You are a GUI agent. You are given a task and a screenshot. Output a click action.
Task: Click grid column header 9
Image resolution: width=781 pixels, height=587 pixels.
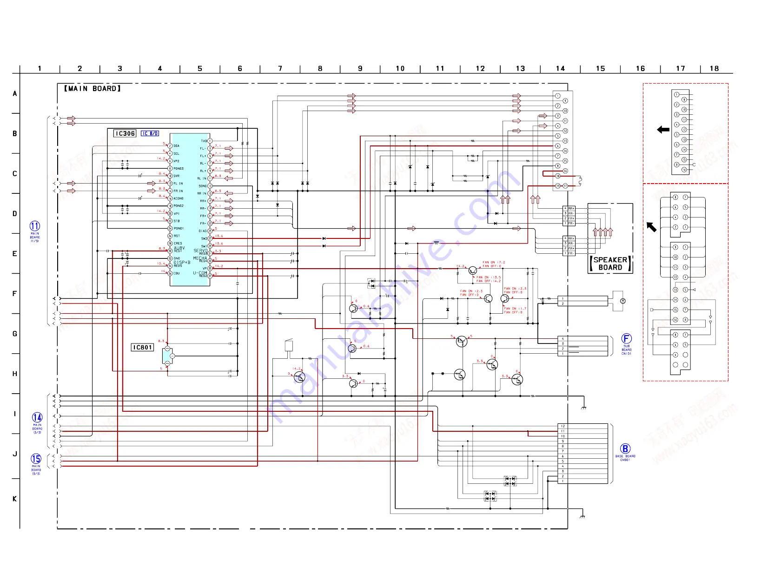point(360,68)
